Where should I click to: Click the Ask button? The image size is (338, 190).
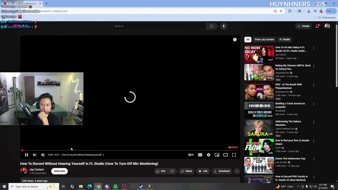point(203,171)
